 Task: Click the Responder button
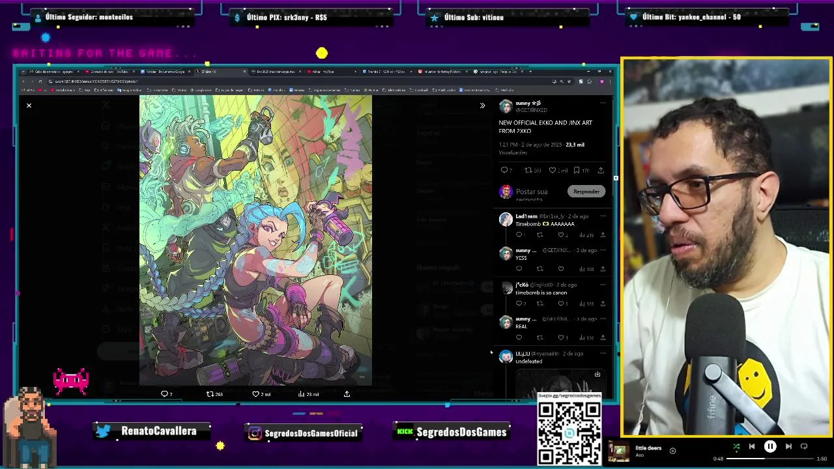(586, 192)
